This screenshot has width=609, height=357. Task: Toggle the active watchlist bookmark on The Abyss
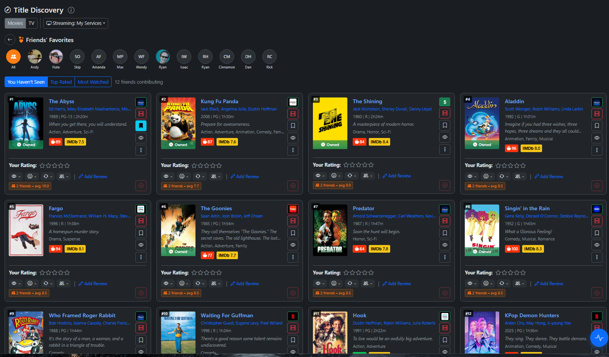pyautogui.click(x=141, y=126)
